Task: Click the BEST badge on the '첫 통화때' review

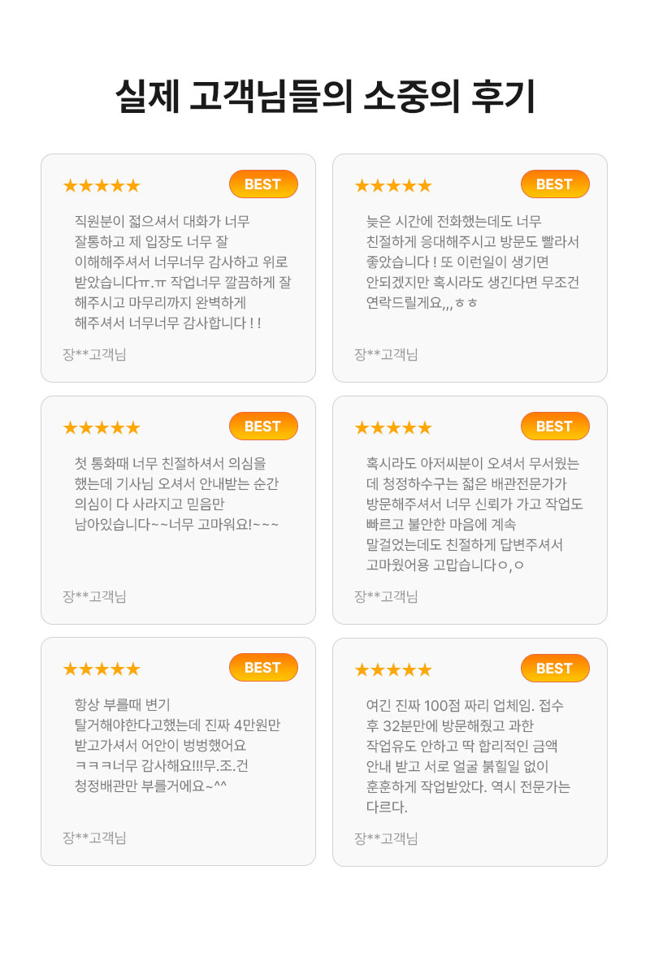Action: pos(263,426)
